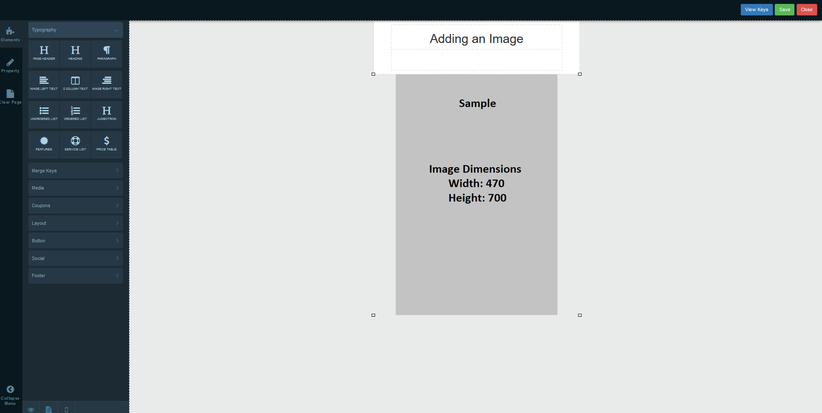The image size is (822, 413).
Task: Collapse the left sidebar menu
Action: (10, 395)
